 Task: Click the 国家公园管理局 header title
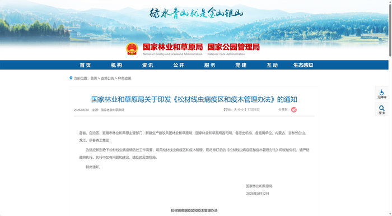coord(234,47)
